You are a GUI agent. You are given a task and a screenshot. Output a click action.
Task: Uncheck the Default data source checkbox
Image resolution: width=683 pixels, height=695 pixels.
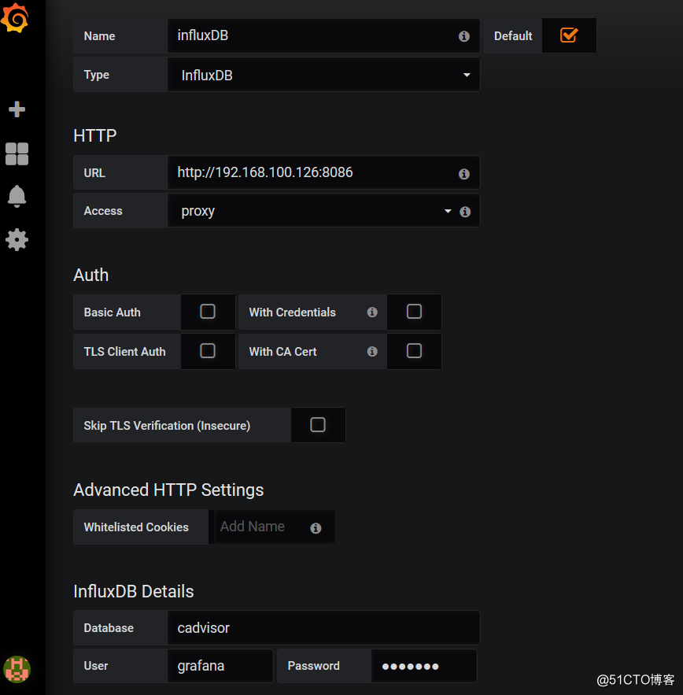click(569, 35)
